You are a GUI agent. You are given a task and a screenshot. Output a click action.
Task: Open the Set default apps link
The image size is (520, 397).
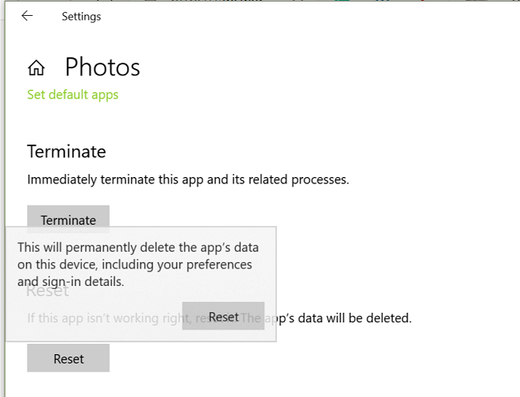click(72, 94)
